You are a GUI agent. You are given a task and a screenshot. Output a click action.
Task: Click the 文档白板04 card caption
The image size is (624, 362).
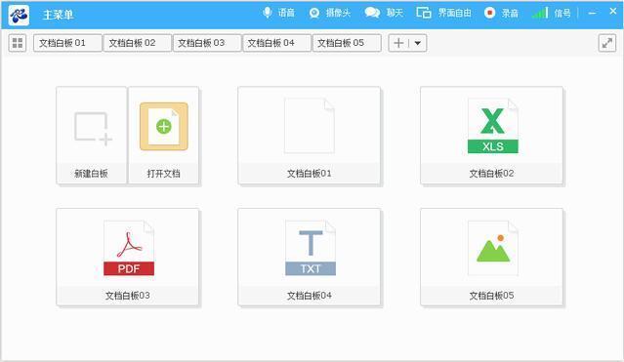(310, 296)
